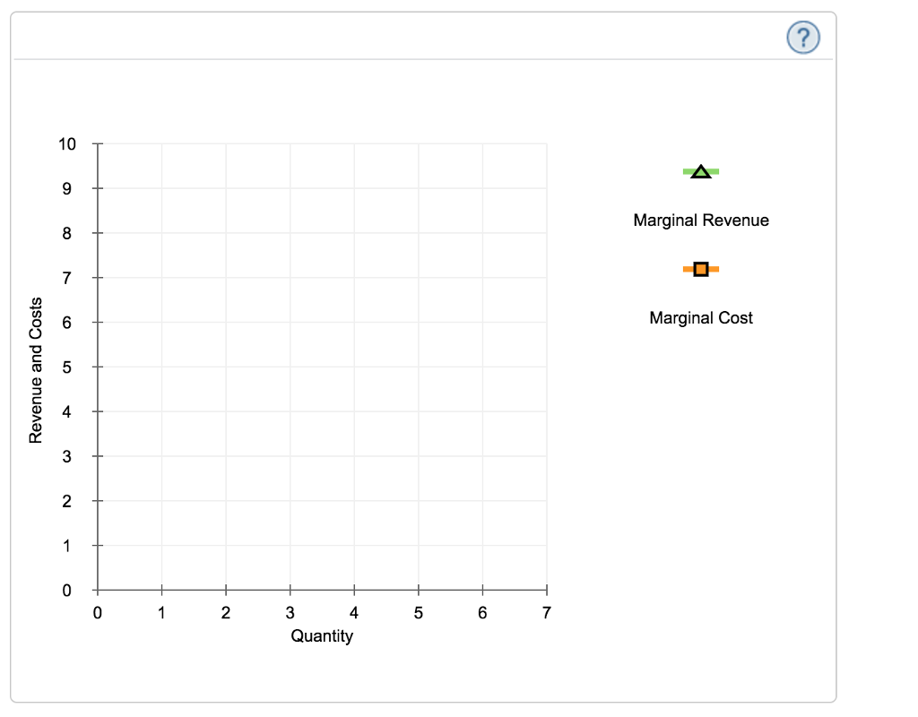Select the green Marginal Revenue triangle tool

click(701, 171)
